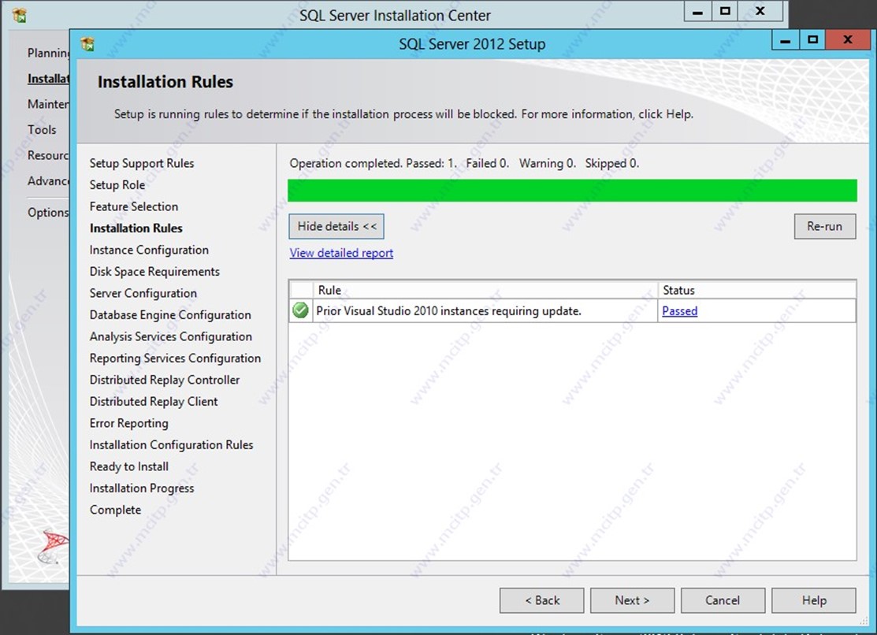This screenshot has width=877, height=635.
Task: Select Resources in Installation Center sidebar
Action: tap(49, 155)
